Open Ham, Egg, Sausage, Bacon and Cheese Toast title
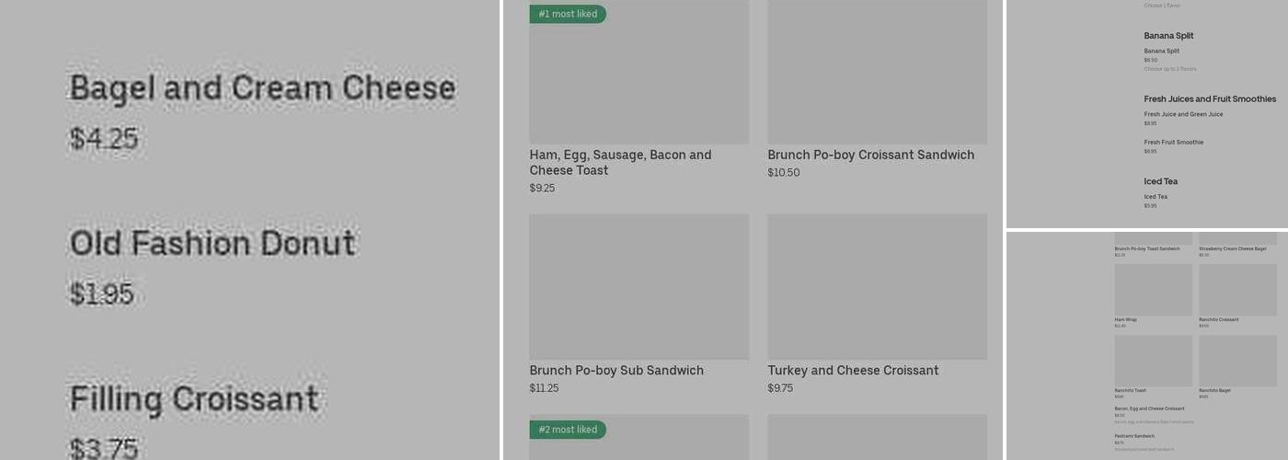Screen dimensions: 1288x460 [620, 162]
